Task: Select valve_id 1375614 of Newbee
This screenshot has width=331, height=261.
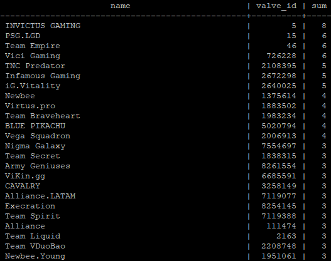Action: pyautogui.click(x=279, y=96)
